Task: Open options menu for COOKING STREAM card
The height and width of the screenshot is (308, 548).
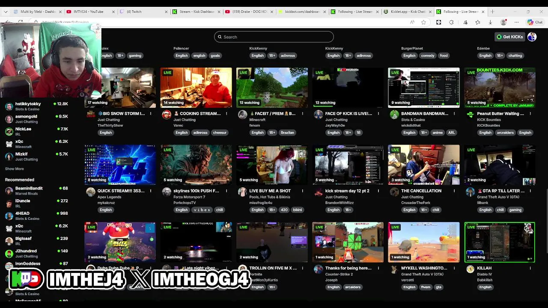Action: tap(226, 114)
